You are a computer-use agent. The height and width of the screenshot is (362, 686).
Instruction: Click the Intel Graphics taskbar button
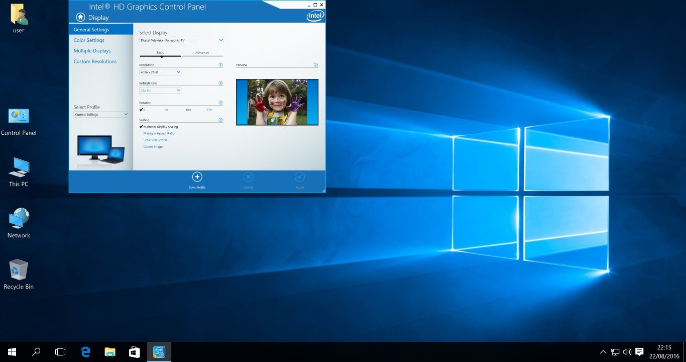click(159, 352)
